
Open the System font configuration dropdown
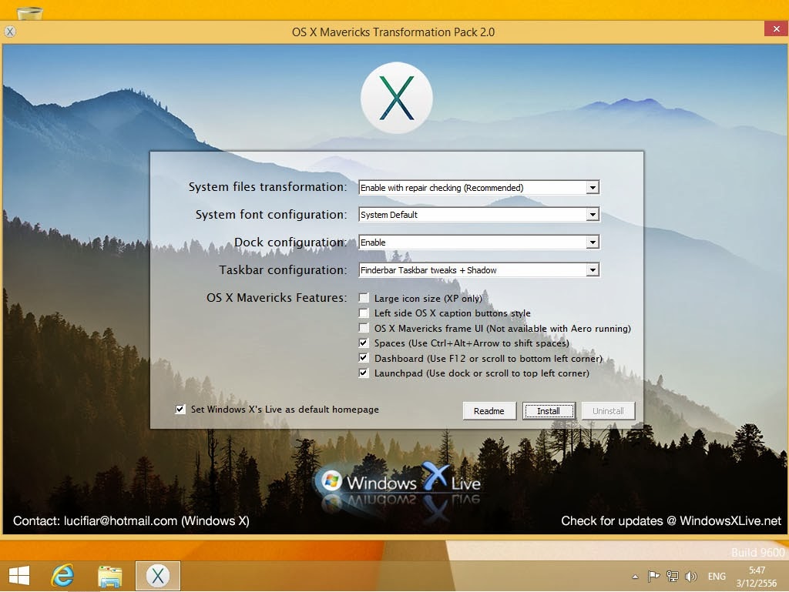pyautogui.click(x=479, y=215)
